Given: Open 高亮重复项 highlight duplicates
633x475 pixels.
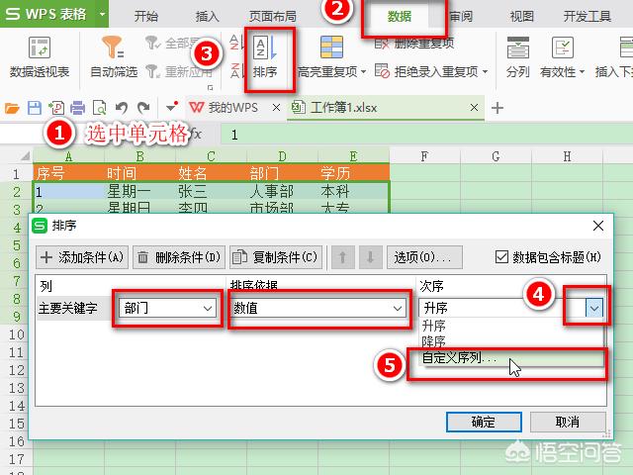Looking at the screenshot, I should 331,56.
